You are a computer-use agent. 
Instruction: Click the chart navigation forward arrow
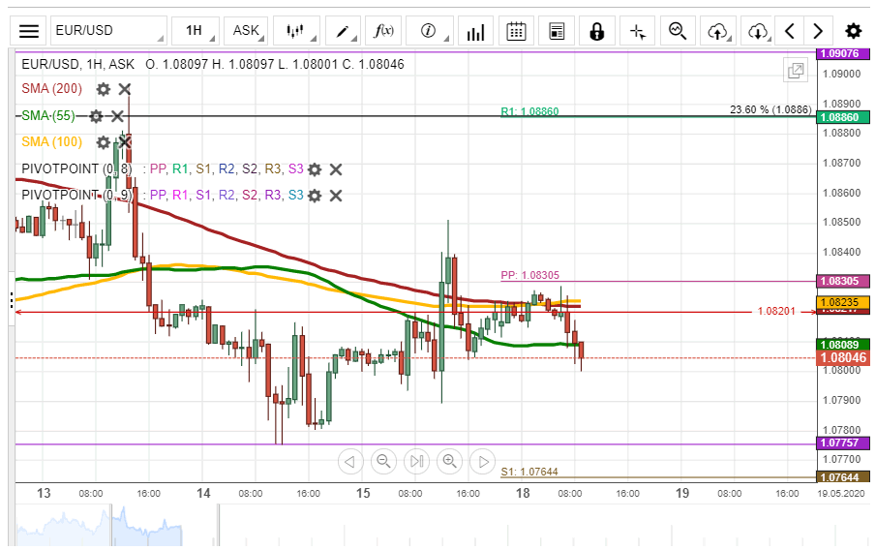483,462
